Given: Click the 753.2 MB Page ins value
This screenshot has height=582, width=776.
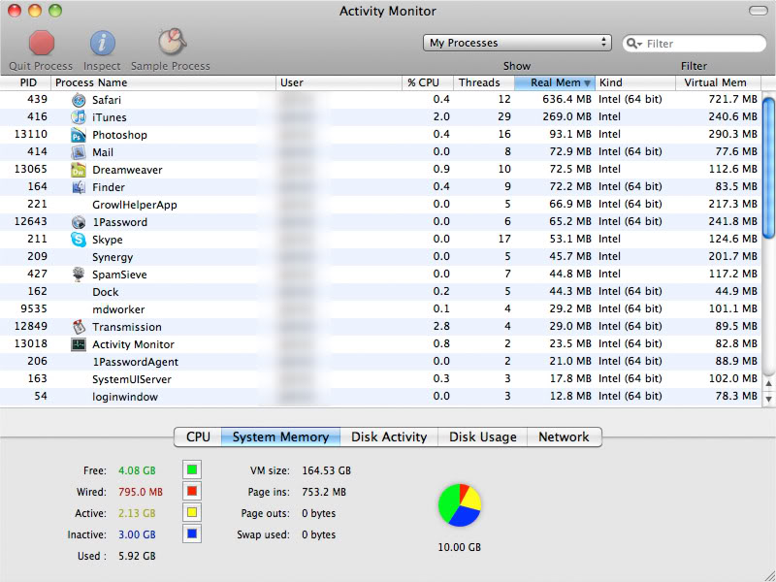Looking at the screenshot, I should (x=324, y=492).
